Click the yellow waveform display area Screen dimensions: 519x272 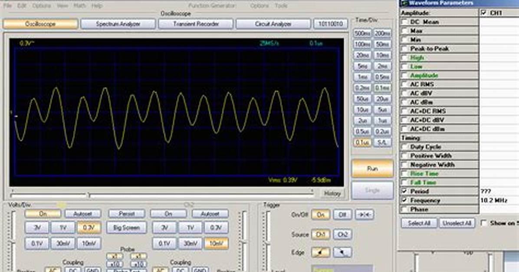[177, 112]
